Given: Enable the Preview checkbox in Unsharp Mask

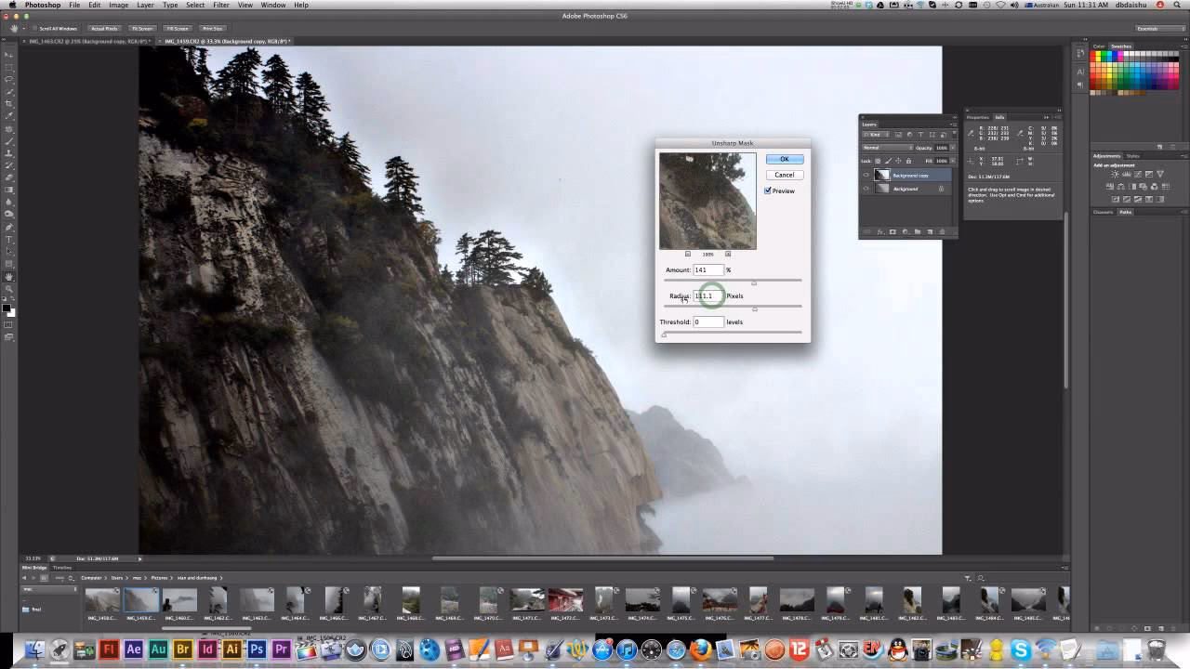Looking at the screenshot, I should [767, 190].
